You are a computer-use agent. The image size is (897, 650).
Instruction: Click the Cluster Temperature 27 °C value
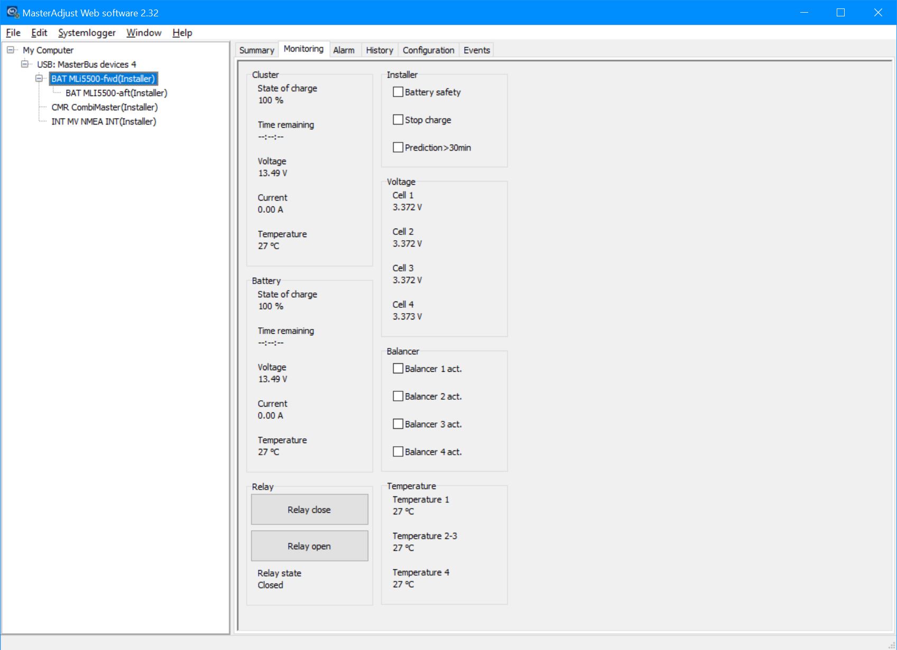tap(269, 246)
